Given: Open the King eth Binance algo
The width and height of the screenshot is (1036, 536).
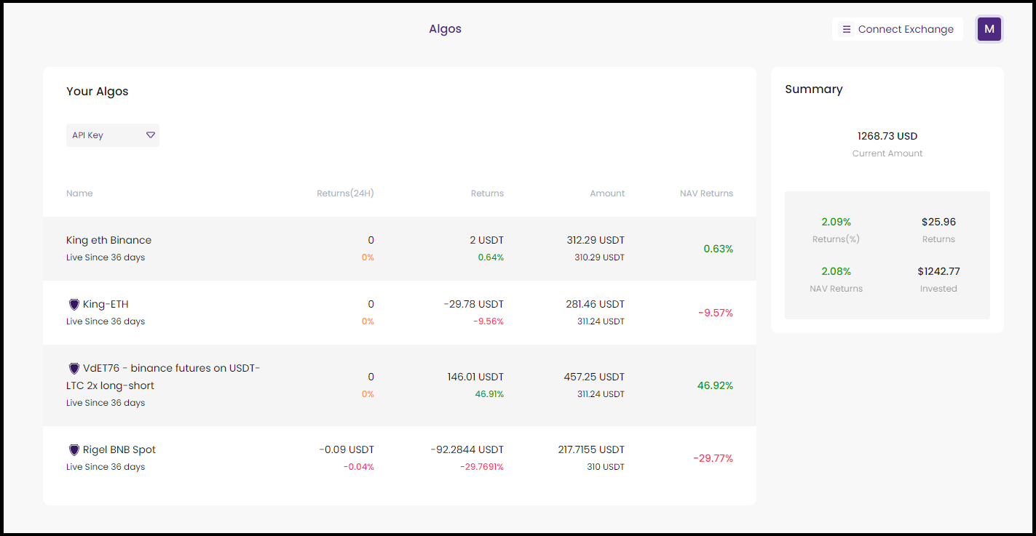Looking at the screenshot, I should pos(108,241).
